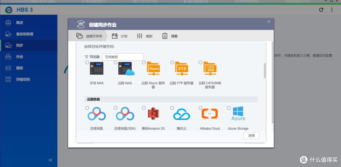Click the 百度网盘(SDK) logo icon
Image resolution: width=341 pixels, height=167 pixels.
pyautogui.click(x=125, y=114)
